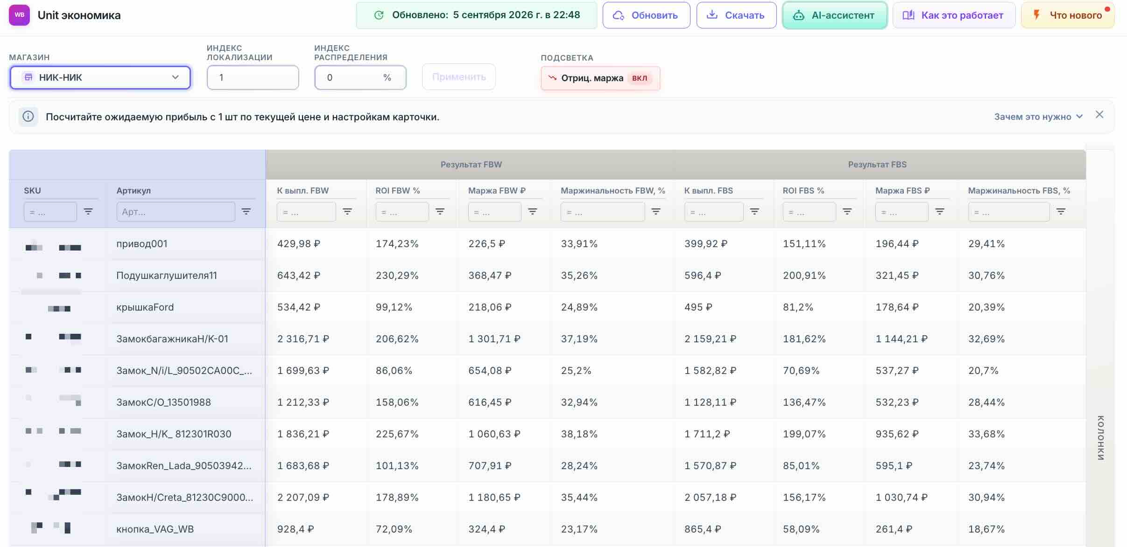The width and height of the screenshot is (1127, 547).
Task: Sort by the Артикул column header
Action: click(x=134, y=190)
